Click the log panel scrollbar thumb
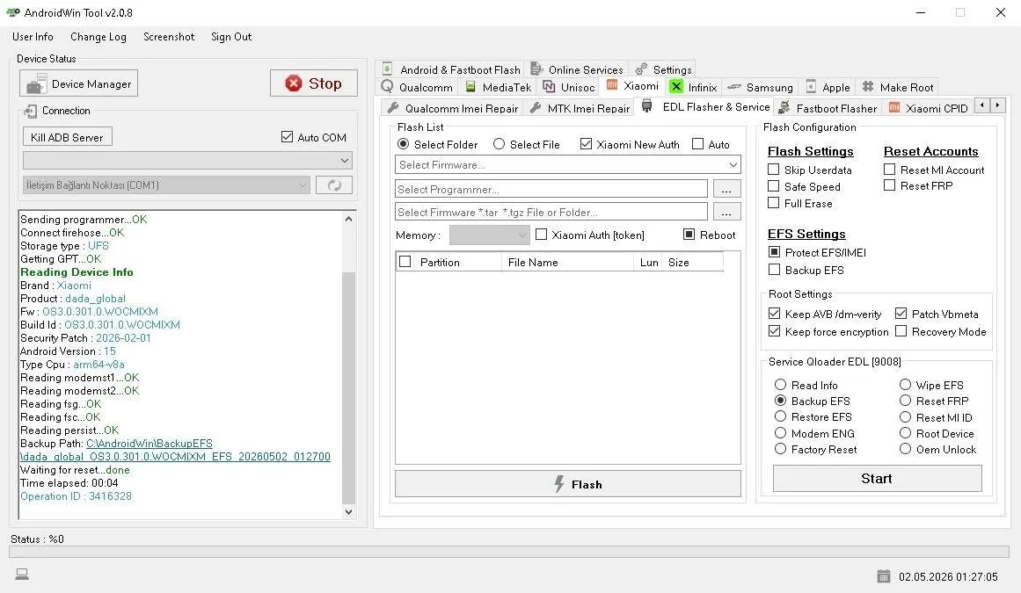Viewport: 1021px width, 593px height. tap(348, 387)
